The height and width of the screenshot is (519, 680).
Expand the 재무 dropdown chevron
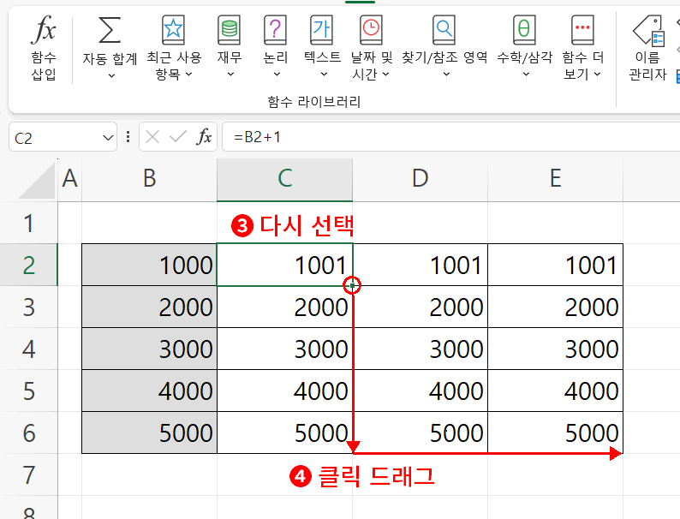coord(230,75)
